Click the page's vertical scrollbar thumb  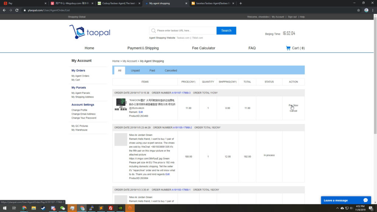tap(375, 76)
